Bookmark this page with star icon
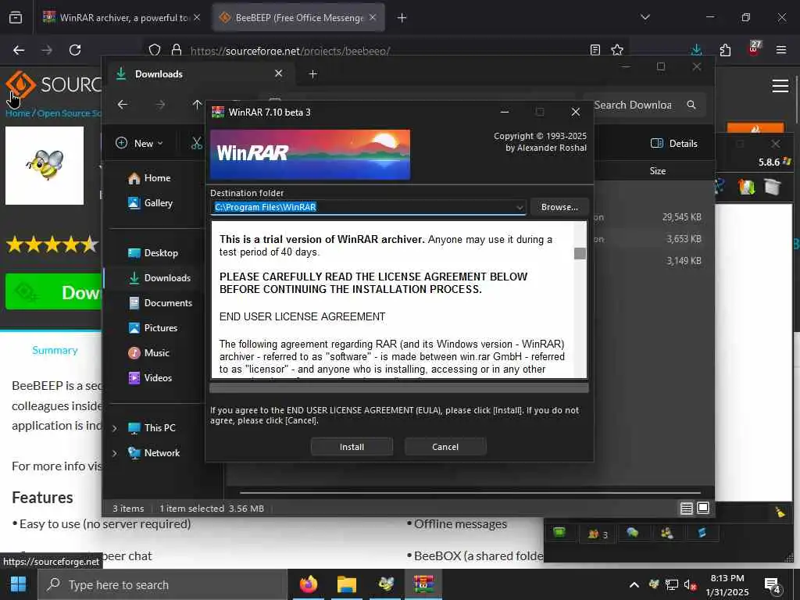 point(617,50)
